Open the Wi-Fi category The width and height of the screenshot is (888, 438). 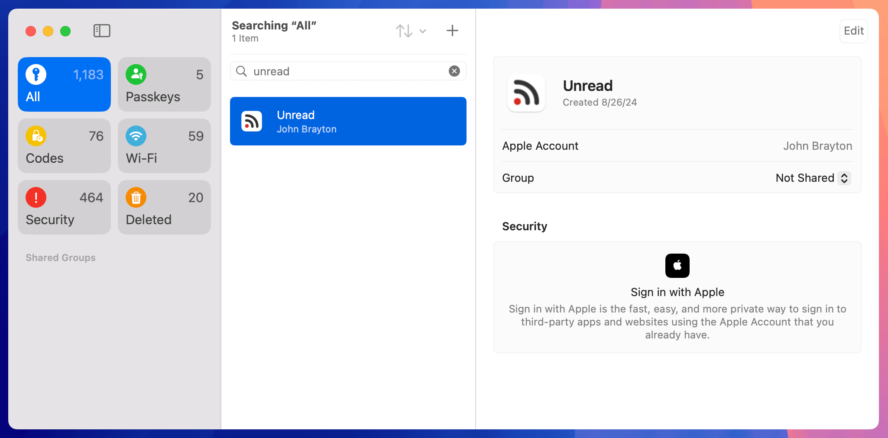point(164,146)
